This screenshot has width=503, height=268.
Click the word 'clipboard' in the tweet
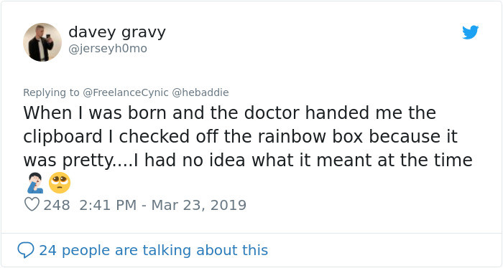63,136
